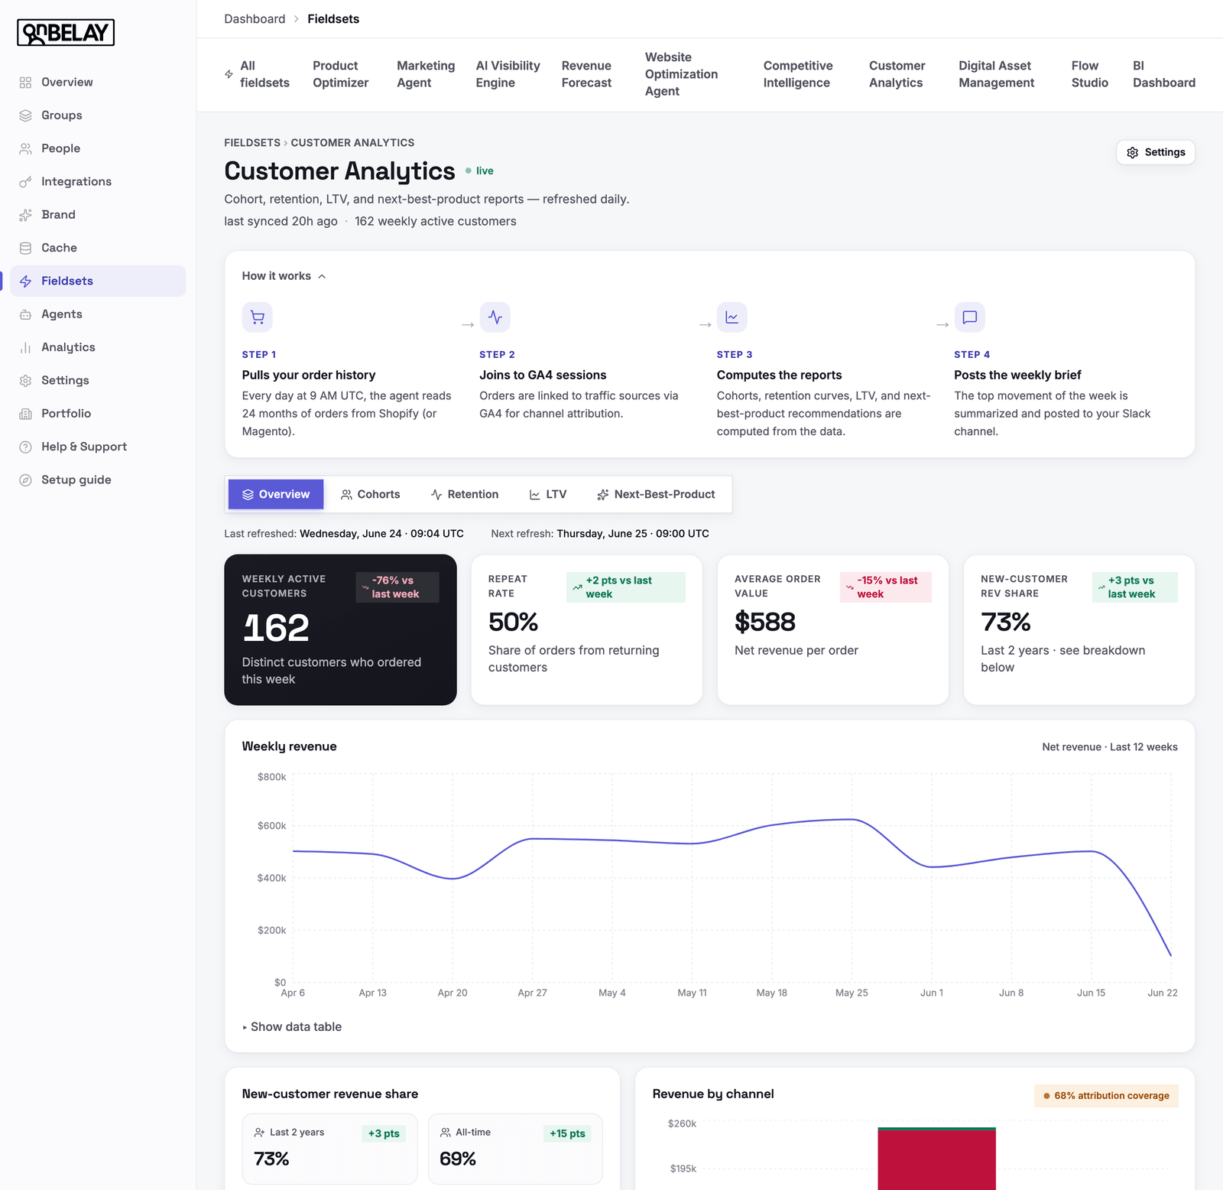The width and height of the screenshot is (1223, 1190).
Task: Click the All-time users icon
Action: pyautogui.click(x=446, y=1133)
